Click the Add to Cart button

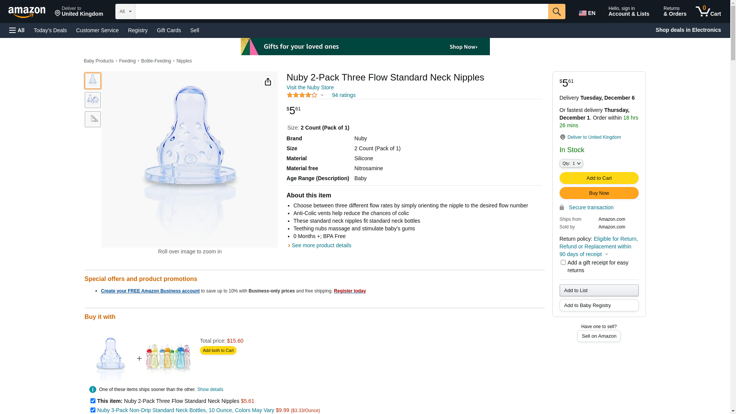pyautogui.click(x=599, y=178)
